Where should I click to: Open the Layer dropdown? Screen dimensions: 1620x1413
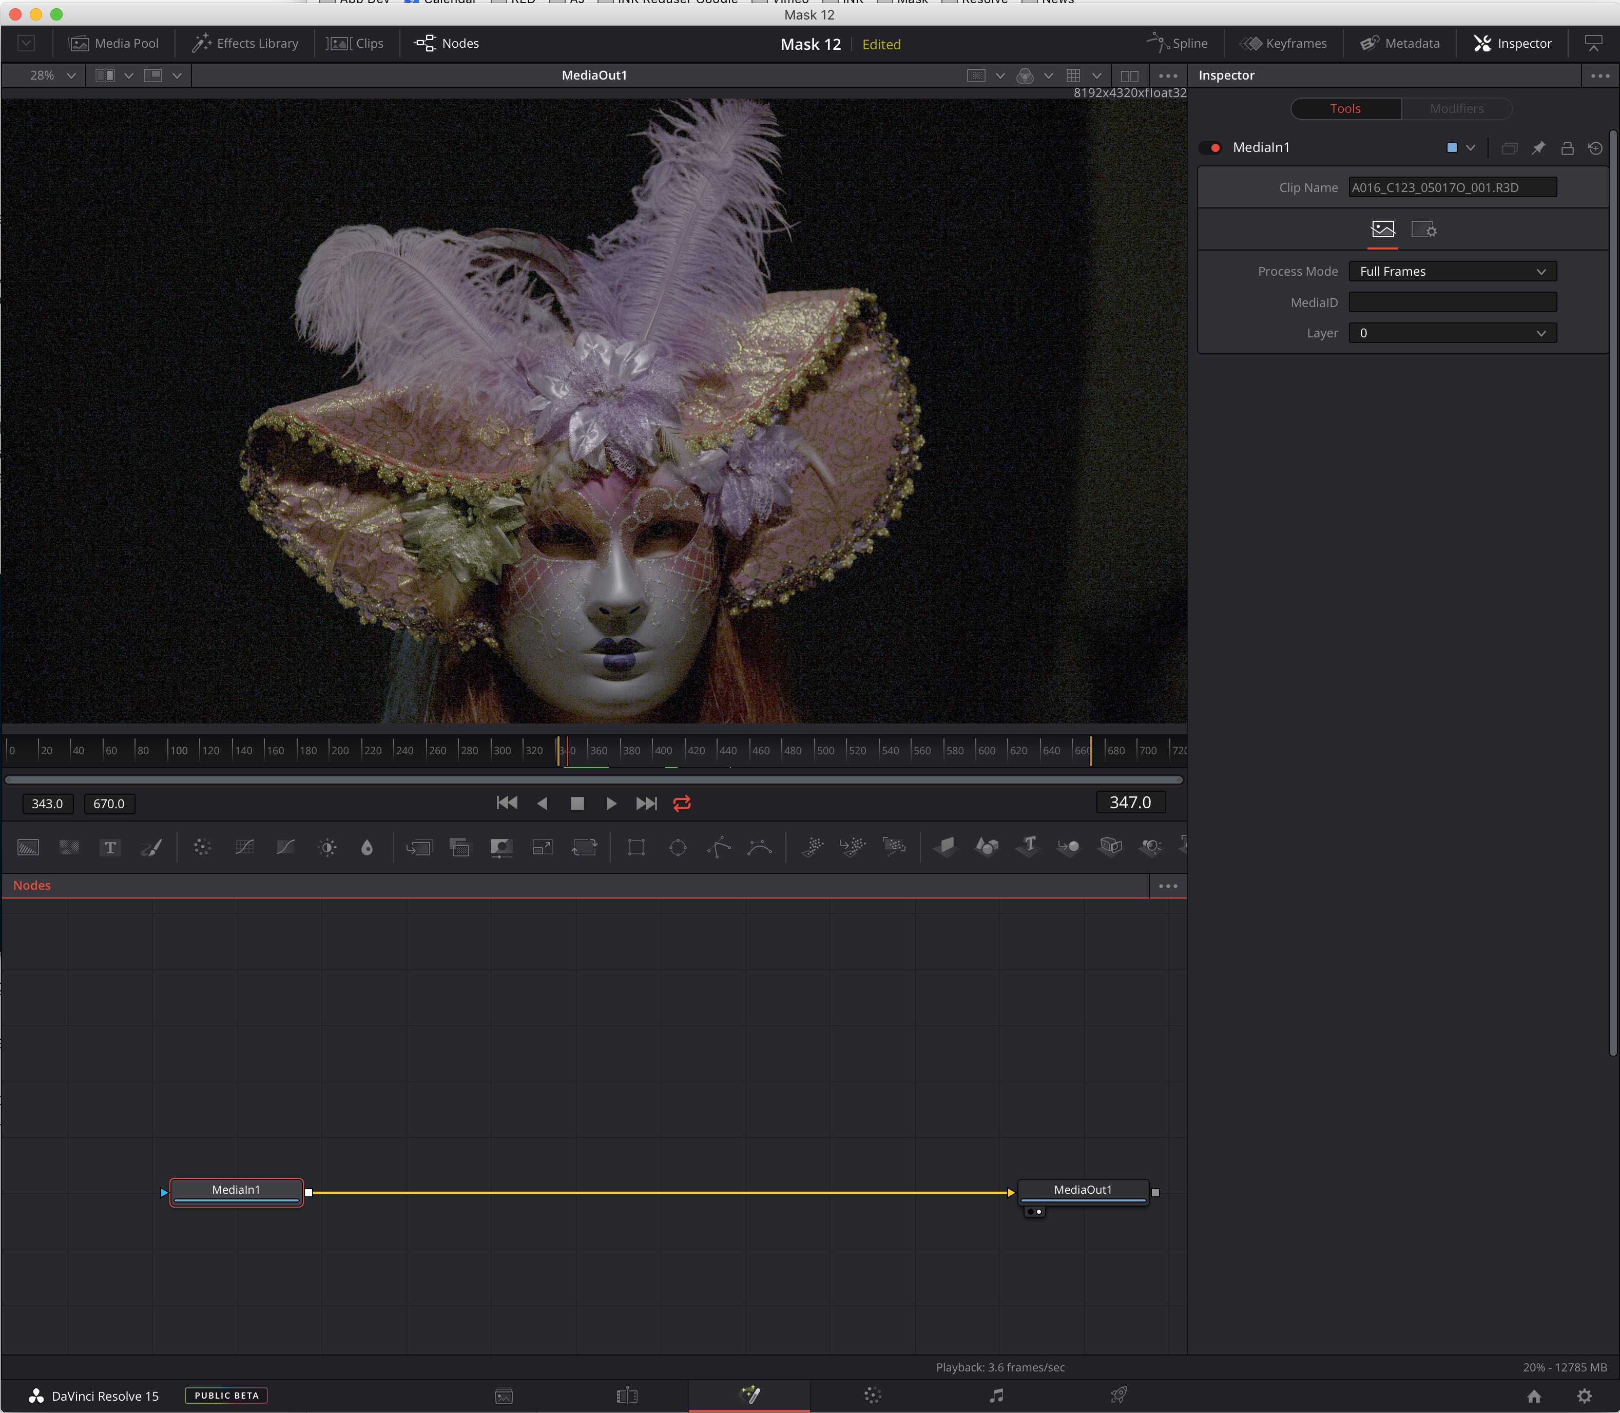click(1452, 334)
